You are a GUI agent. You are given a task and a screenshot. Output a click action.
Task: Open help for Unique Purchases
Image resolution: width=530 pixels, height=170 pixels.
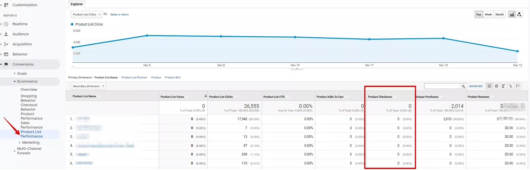442,97
